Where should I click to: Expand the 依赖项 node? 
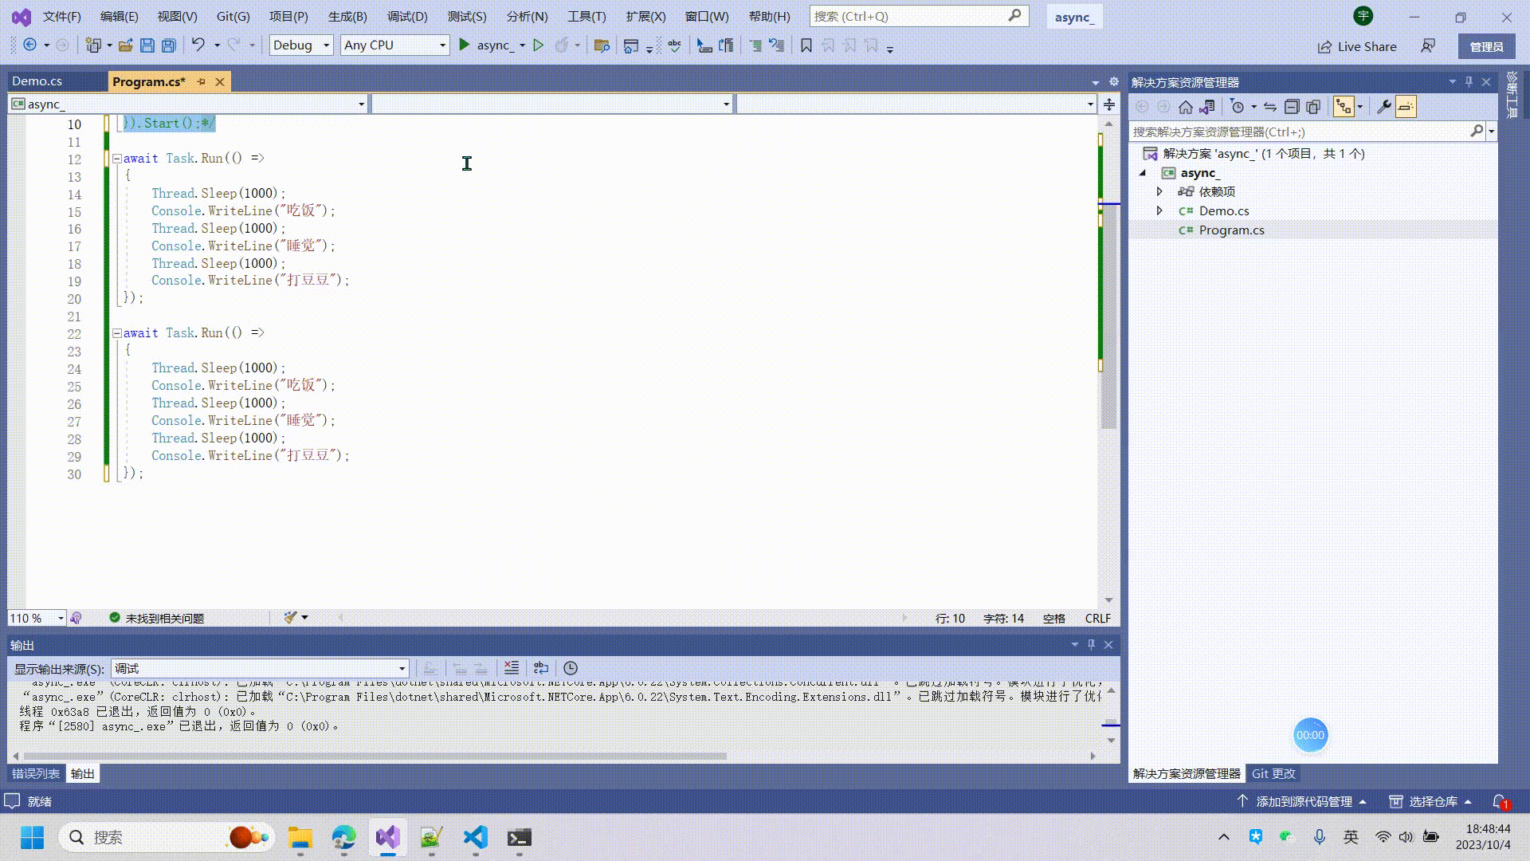coord(1160,191)
